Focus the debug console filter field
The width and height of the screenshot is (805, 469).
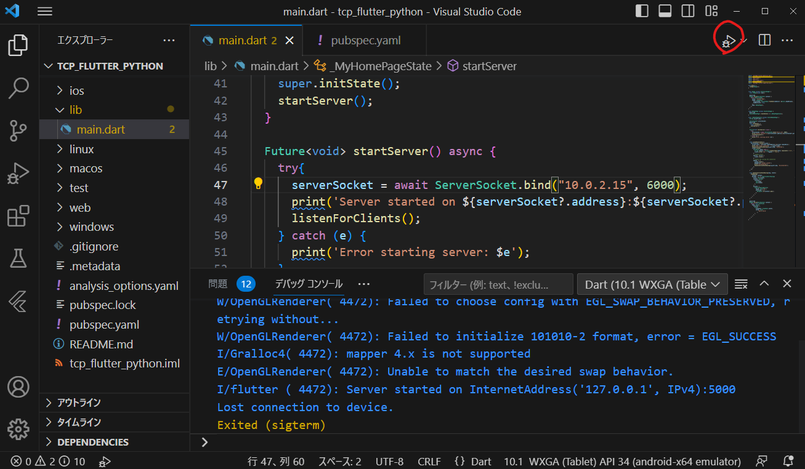tap(498, 284)
